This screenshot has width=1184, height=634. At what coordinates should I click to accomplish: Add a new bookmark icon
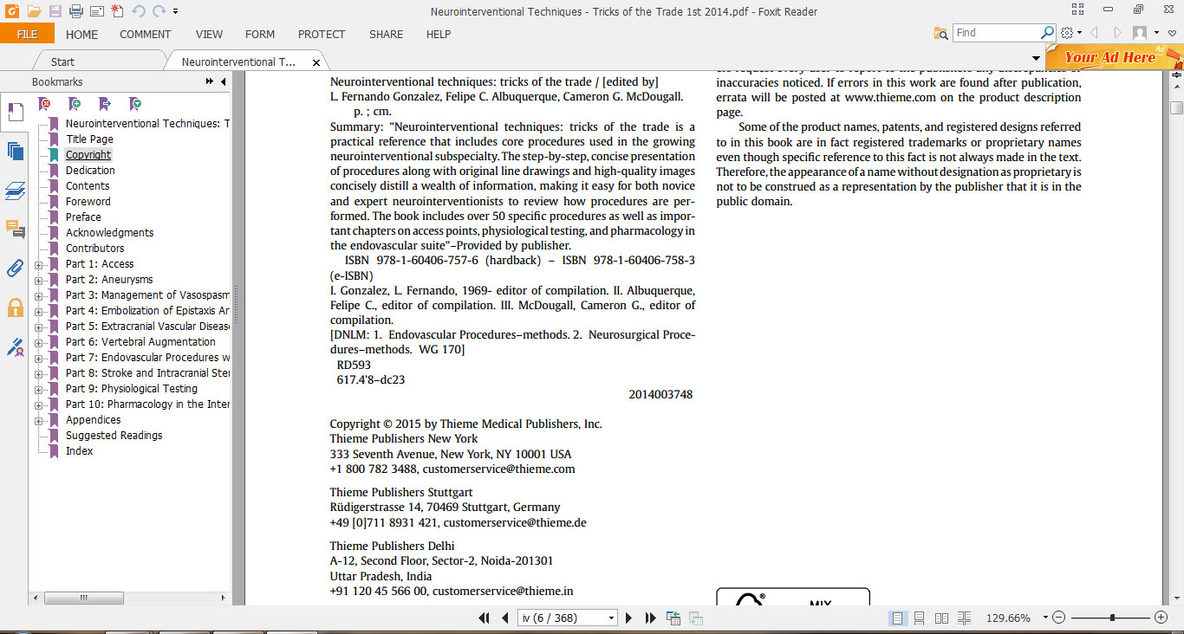pyautogui.click(x=75, y=104)
